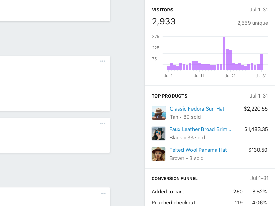Image resolution: width=275 pixels, height=206 pixels.
Task: Open the Felted Wool Panama Hat link
Action: [x=198, y=150]
